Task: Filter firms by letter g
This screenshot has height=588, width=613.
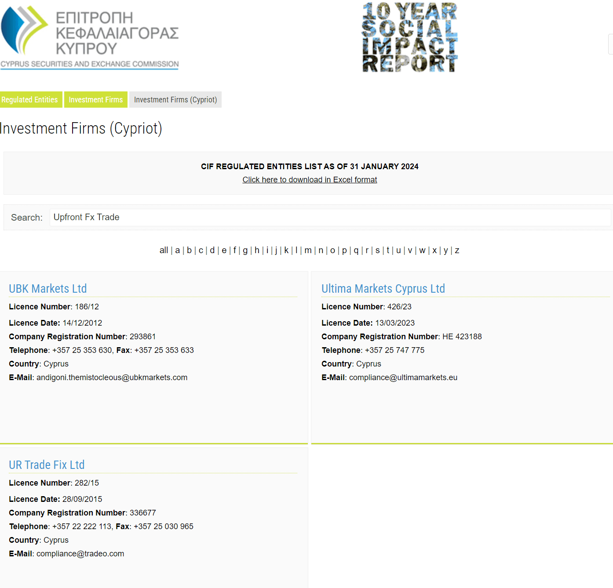Action: (245, 250)
